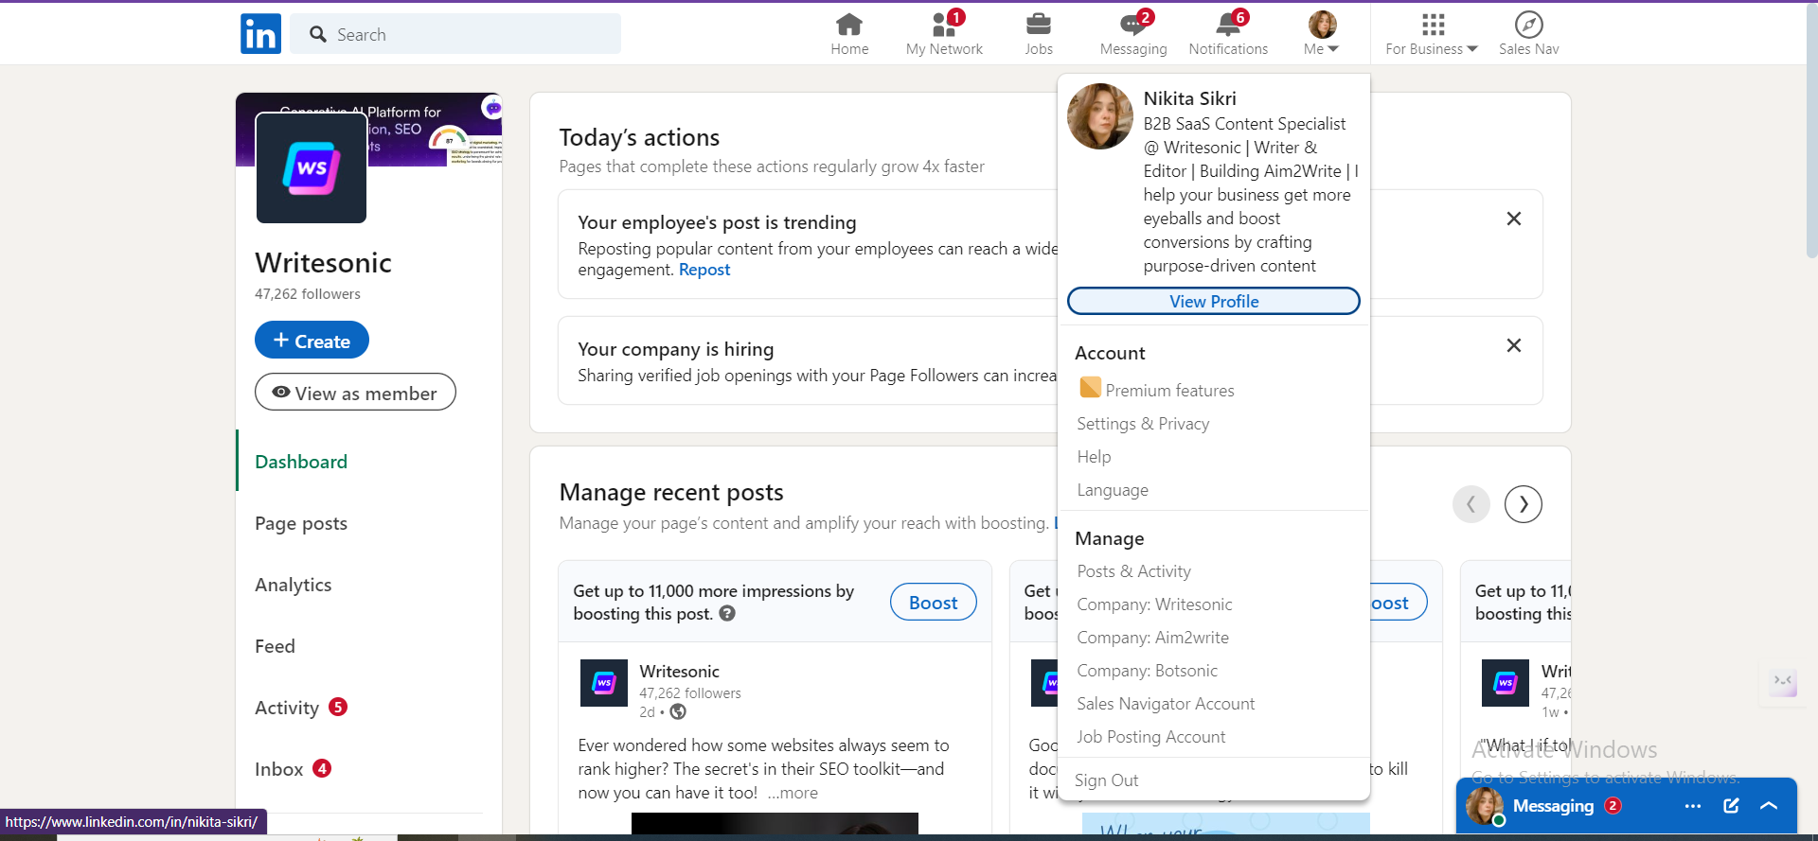Click the 47,262 followers count in sidebar

(x=308, y=294)
